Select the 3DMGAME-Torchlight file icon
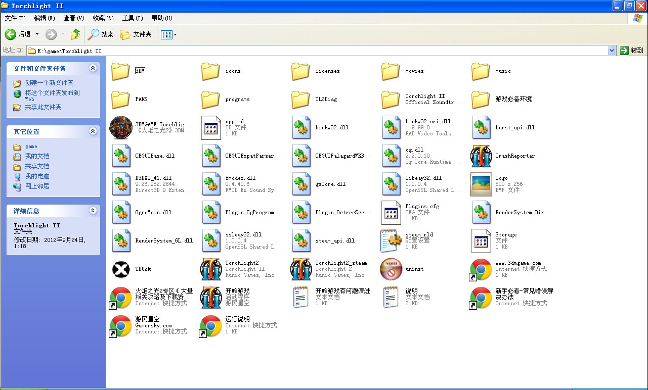Screen dimensions: 648x390 pyautogui.click(x=121, y=128)
